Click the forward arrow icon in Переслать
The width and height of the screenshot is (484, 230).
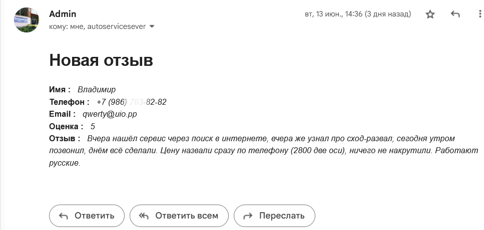click(248, 216)
